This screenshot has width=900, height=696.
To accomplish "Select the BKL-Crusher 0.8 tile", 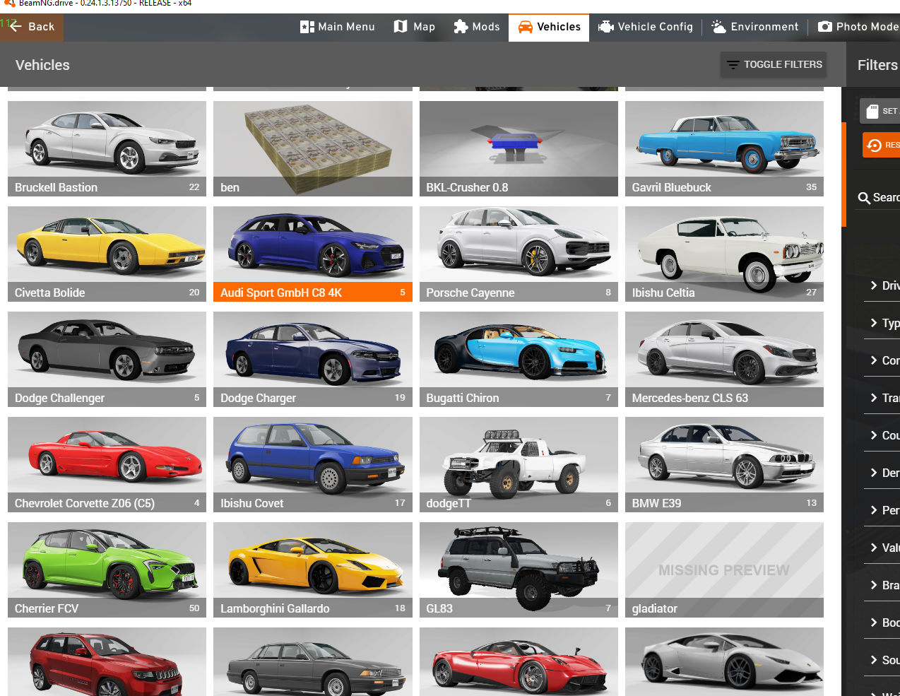I will point(519,148).
